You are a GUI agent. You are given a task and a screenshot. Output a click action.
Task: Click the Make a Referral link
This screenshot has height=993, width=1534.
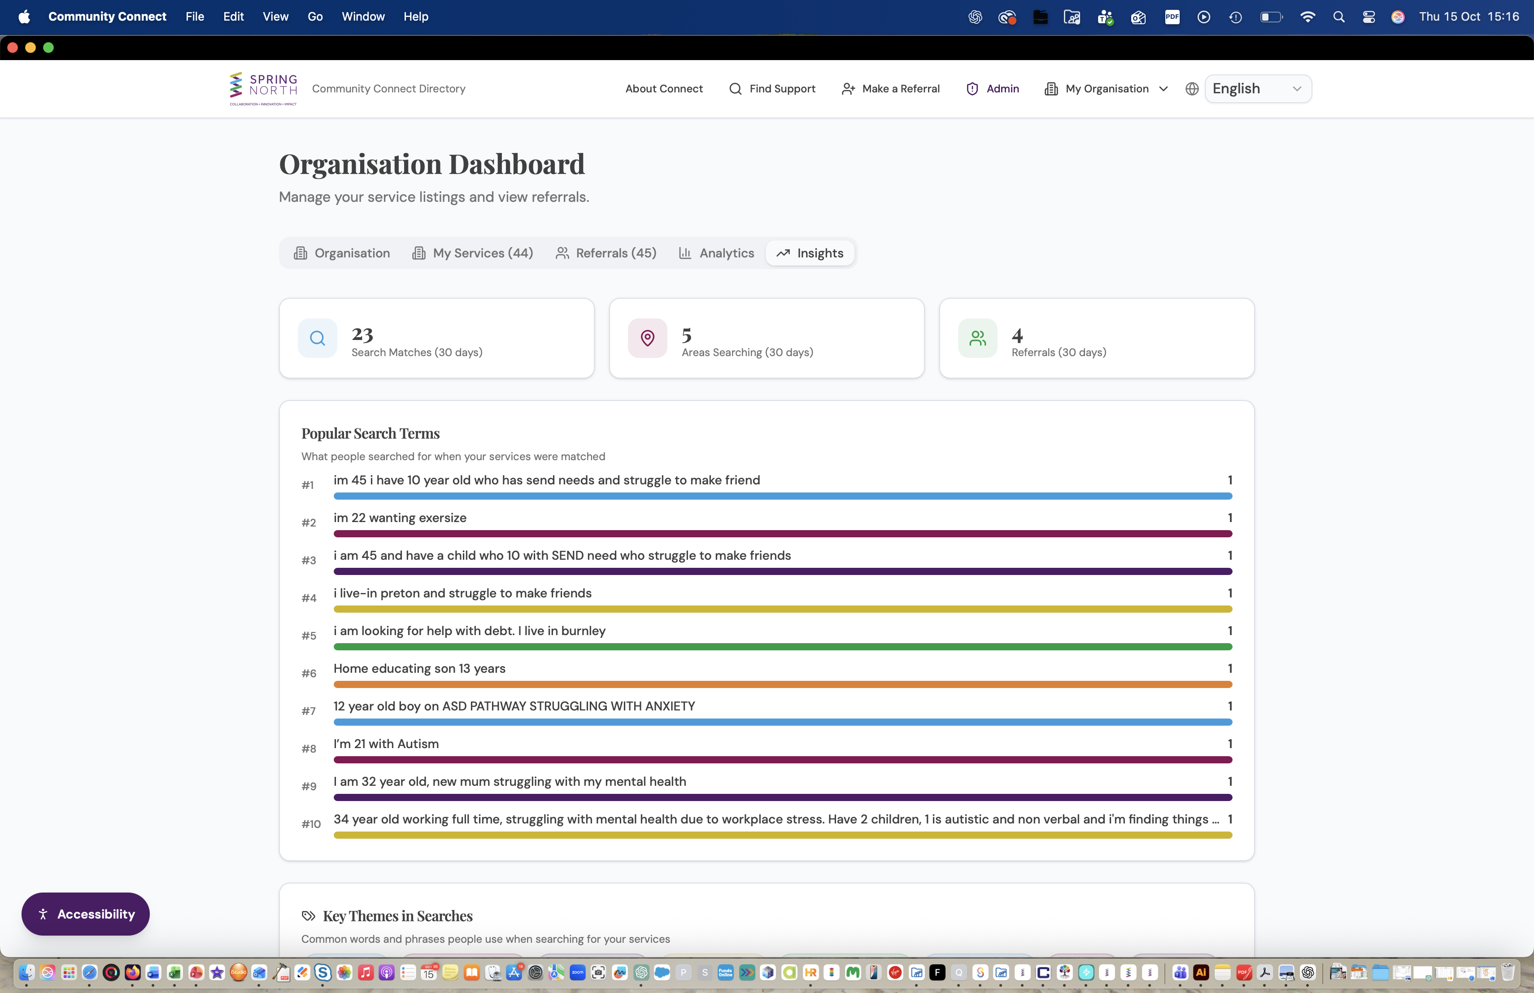point(891,89)
